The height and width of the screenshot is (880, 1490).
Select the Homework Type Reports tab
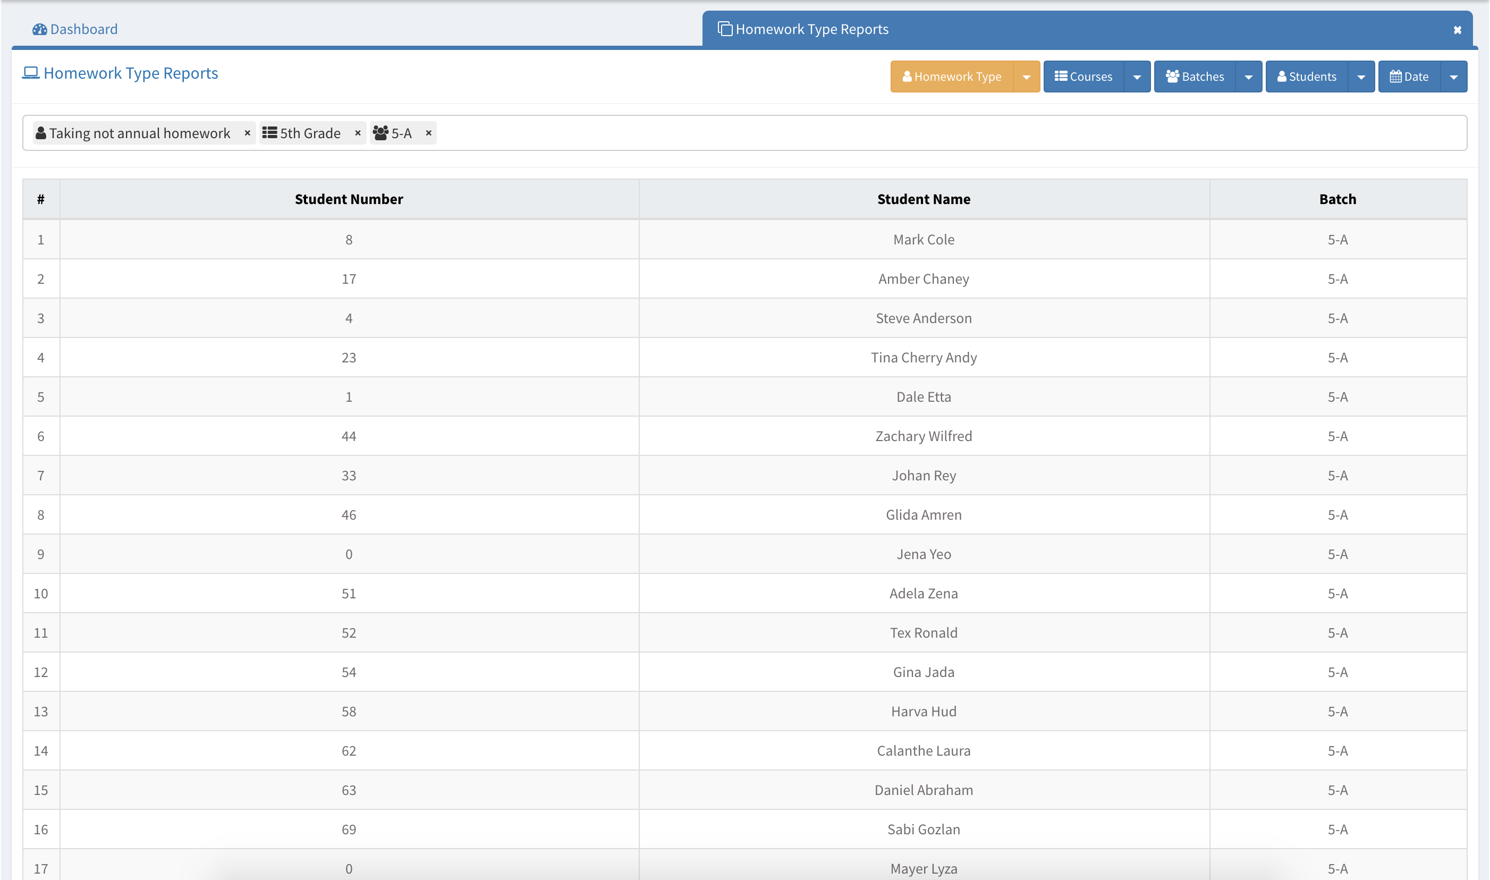pos(811,30)
